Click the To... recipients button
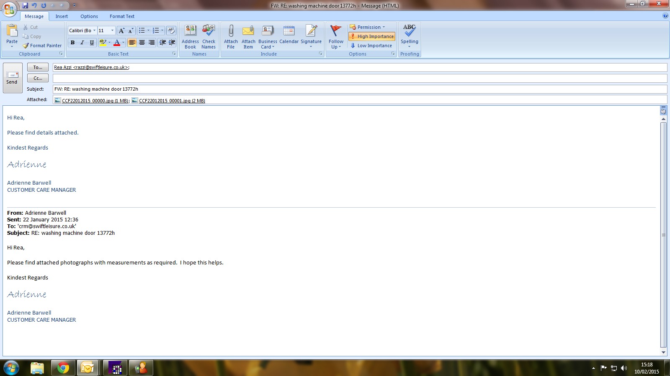The width and height of the screenshot is (670, 376). 38,67
